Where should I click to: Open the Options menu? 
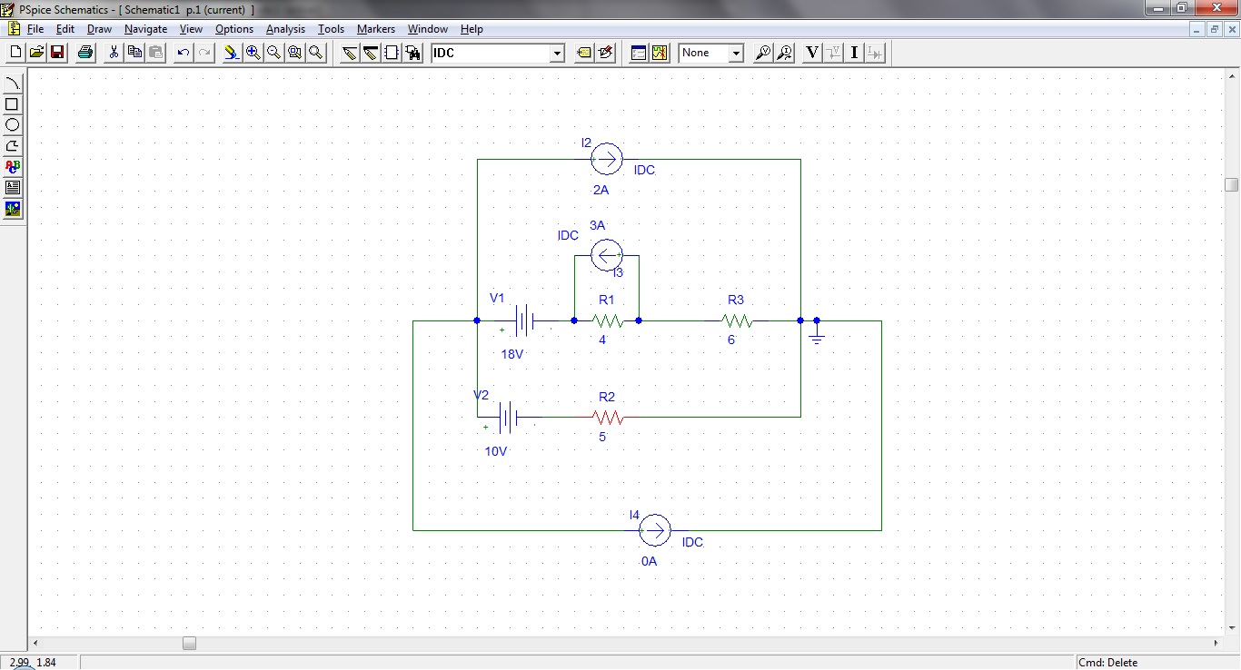(x=234, y=29)
